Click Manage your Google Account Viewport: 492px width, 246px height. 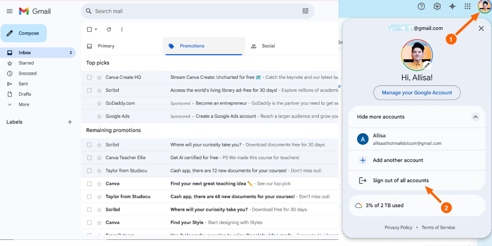tap(417, 93)
